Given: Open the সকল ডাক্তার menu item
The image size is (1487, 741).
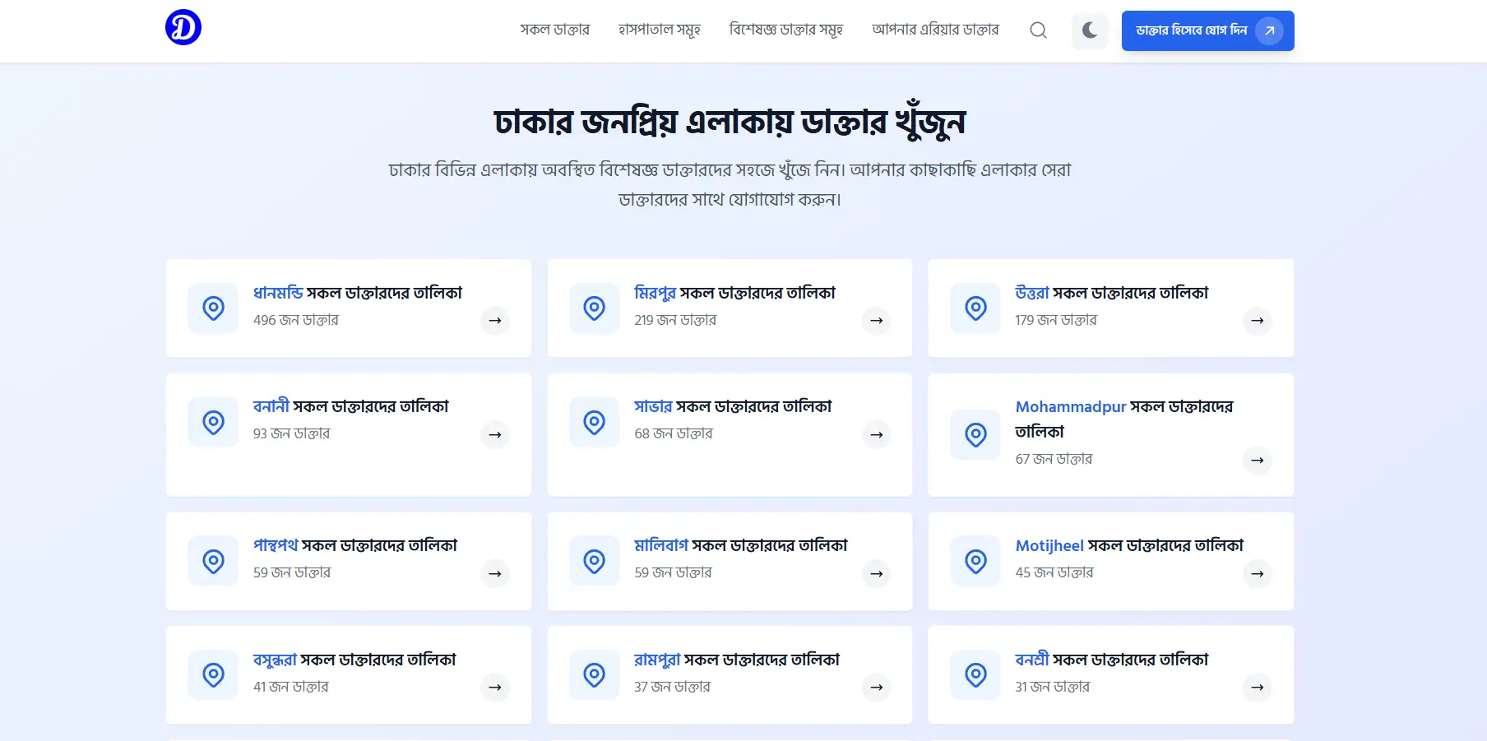Looking at the screenshot, I should tap(554, 30).
